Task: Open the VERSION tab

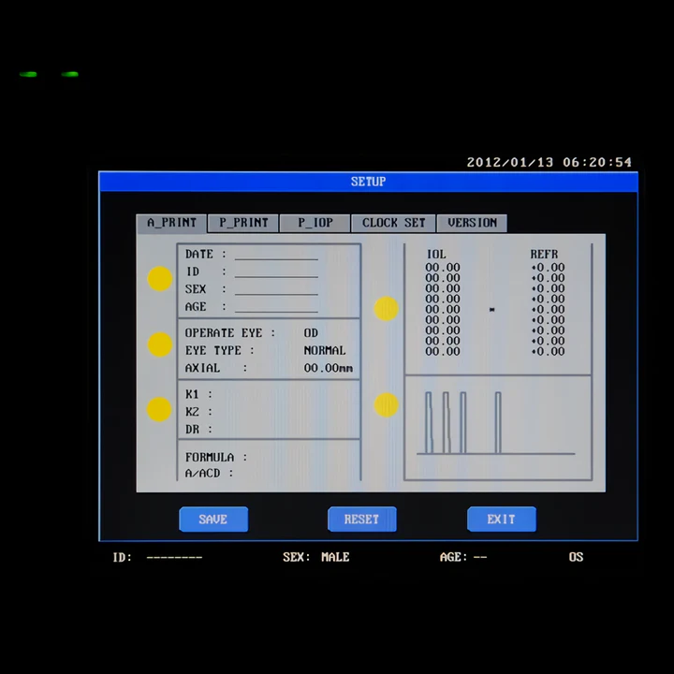Action: pyautogui.click(x=472, y=223)
